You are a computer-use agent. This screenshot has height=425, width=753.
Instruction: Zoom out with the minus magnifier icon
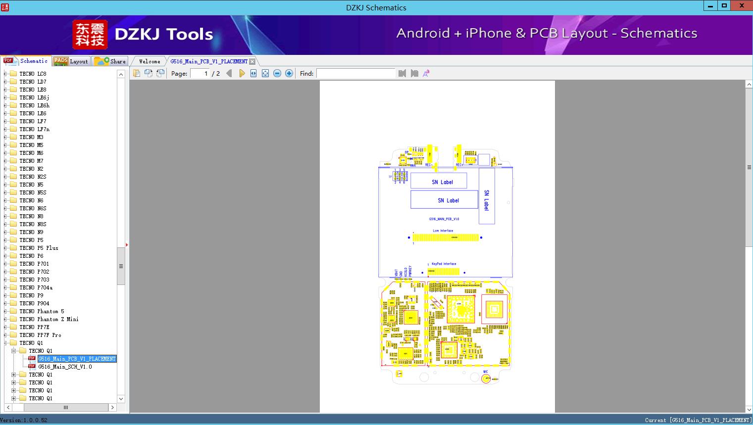277,73
